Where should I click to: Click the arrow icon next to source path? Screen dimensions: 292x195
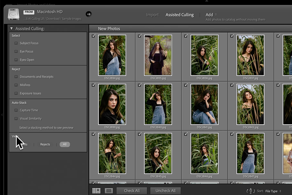coord(88,14)
